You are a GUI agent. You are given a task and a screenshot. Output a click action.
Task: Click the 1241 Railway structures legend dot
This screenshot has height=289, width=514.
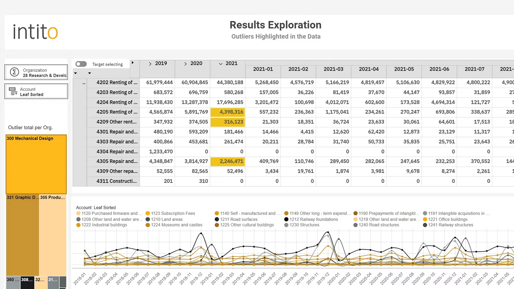pyautogui.click(x=425, y=225)
